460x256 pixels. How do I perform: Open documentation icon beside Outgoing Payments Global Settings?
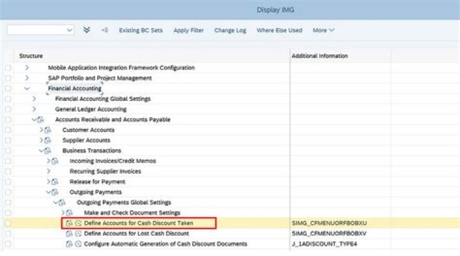point(62,202)
